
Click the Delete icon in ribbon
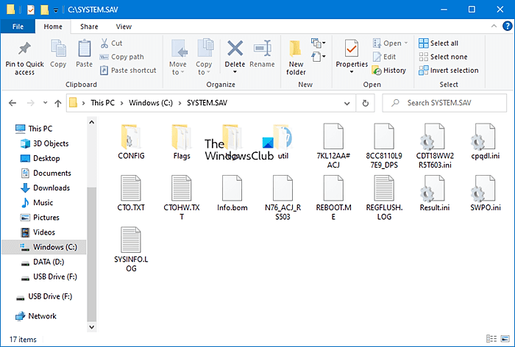pos(235,49)
